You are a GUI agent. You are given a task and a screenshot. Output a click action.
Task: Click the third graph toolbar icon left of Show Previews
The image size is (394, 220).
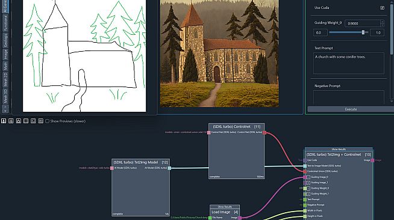click(x=18, y=121)
